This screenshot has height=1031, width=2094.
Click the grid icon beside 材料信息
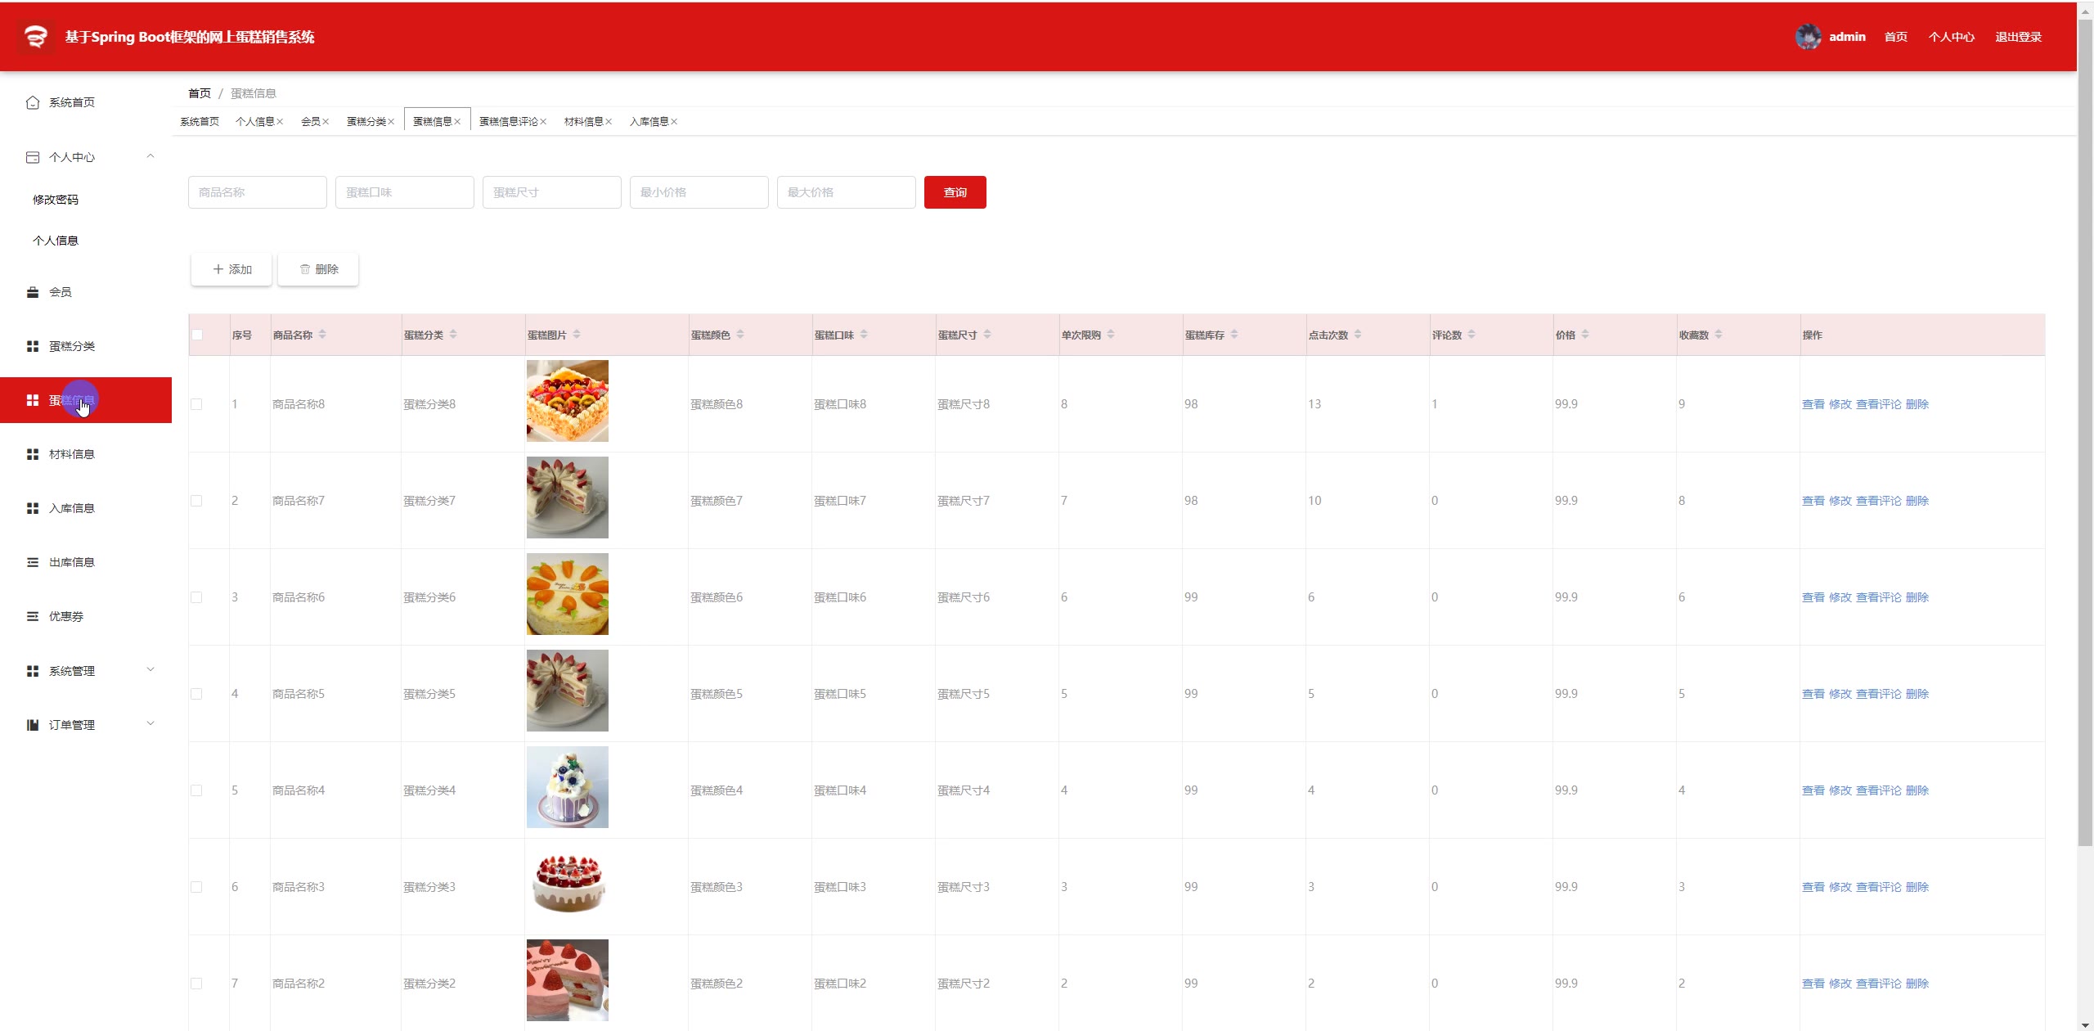tap(33, 454)
